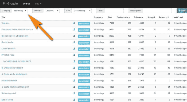Show description for Blogging Boost Official Board
This screenshot has height=102, width=187.
tap(84, 36)
